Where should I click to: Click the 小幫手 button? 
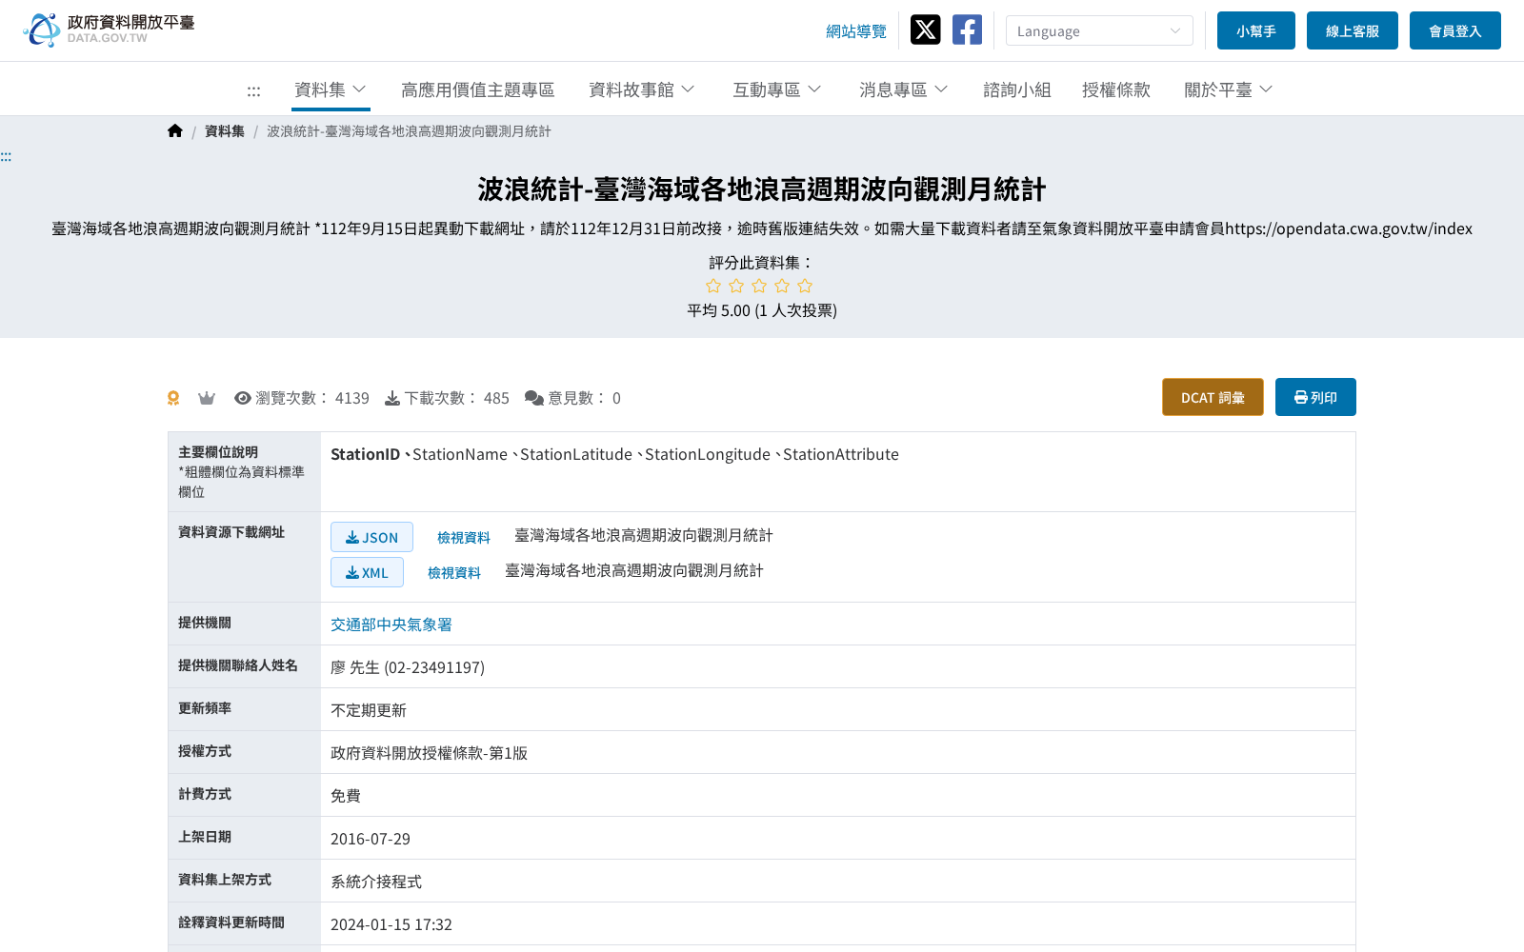[1256, 30]
